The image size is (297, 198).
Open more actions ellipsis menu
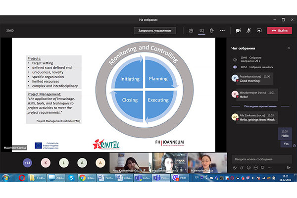tap(223, 31)
